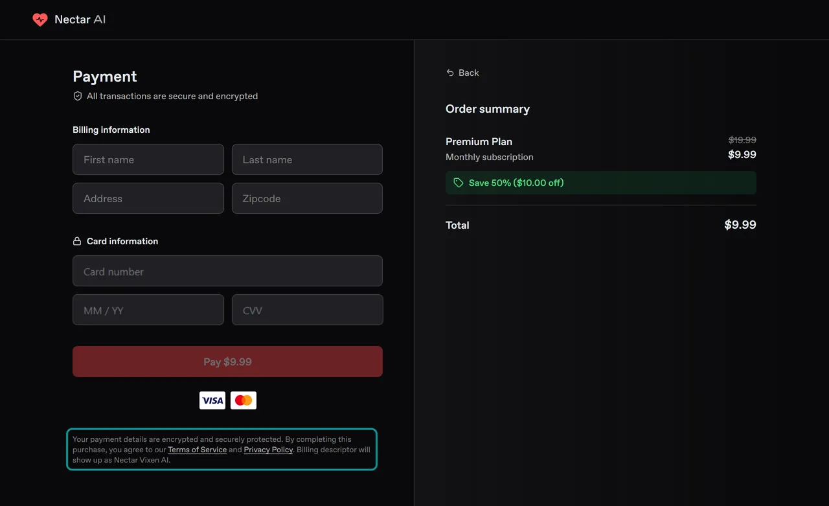This screenshot has width=829, height=506.
Task: Focus the Last name field
Action: [x=307, y=159]
